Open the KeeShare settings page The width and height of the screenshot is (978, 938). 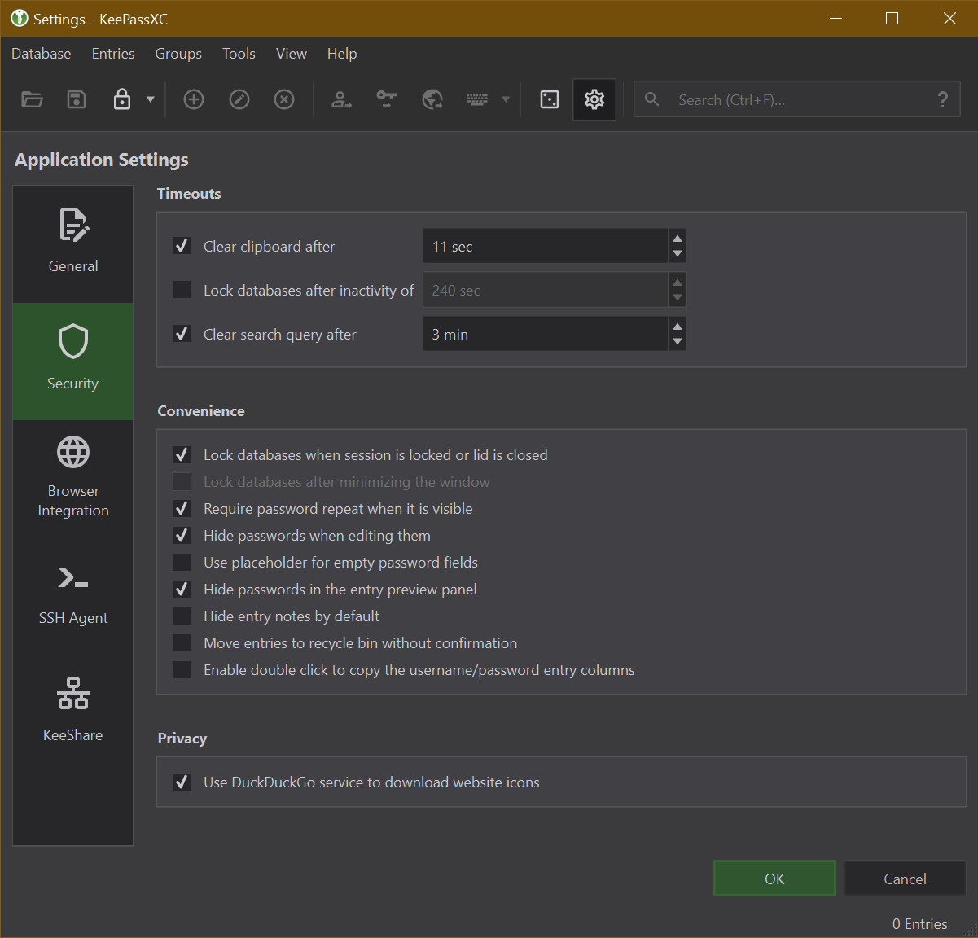73,713
